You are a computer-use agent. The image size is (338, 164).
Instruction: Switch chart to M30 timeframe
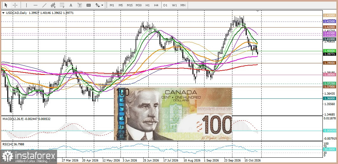pos(139,5)
